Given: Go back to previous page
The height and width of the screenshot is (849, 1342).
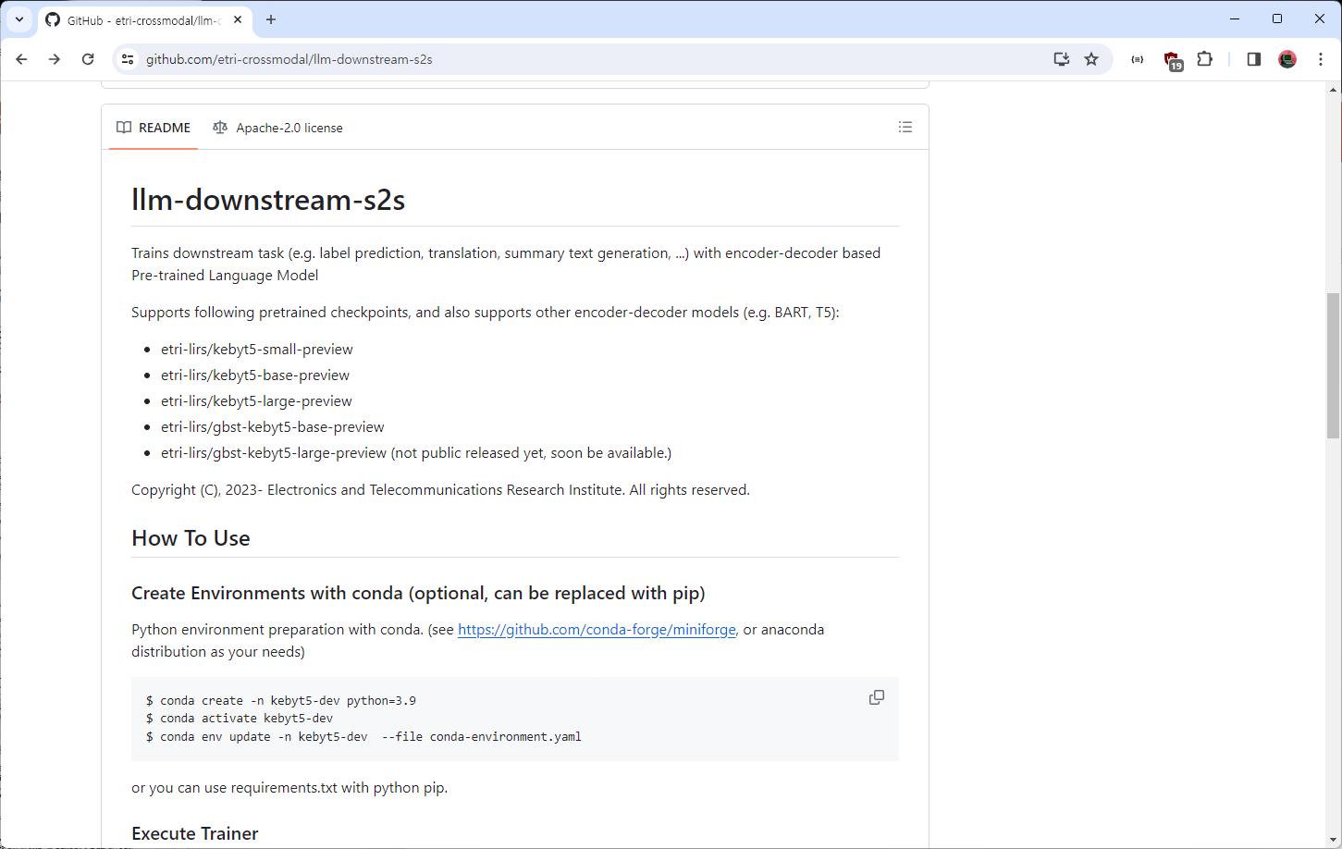Looking at the screenshot, I should point(21,59).
